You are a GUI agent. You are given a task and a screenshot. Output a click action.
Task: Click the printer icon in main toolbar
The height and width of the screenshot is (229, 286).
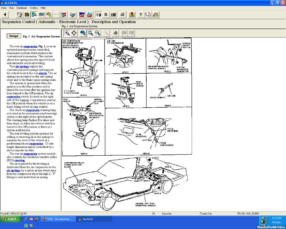[x=122, y=14]
